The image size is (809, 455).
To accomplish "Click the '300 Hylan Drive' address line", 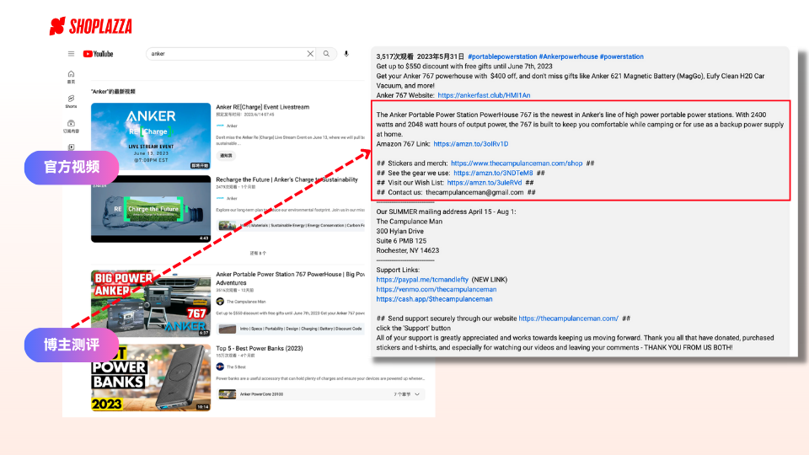I will (x=399, y=231).
